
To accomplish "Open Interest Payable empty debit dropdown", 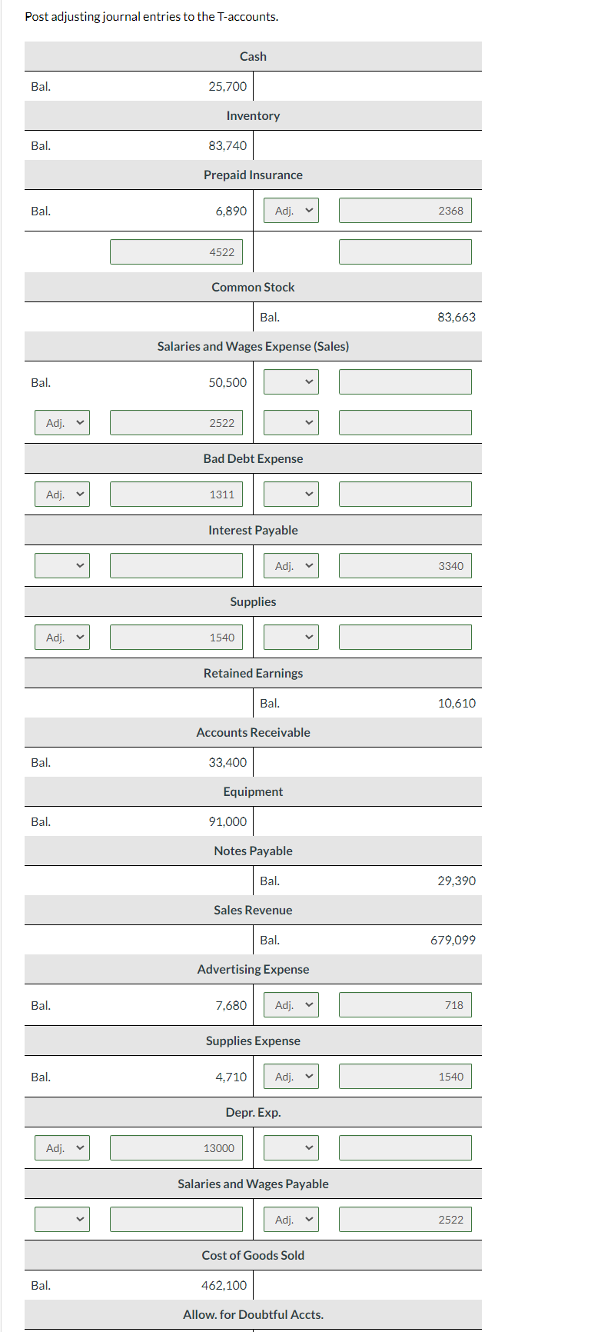I will (62, 566).
